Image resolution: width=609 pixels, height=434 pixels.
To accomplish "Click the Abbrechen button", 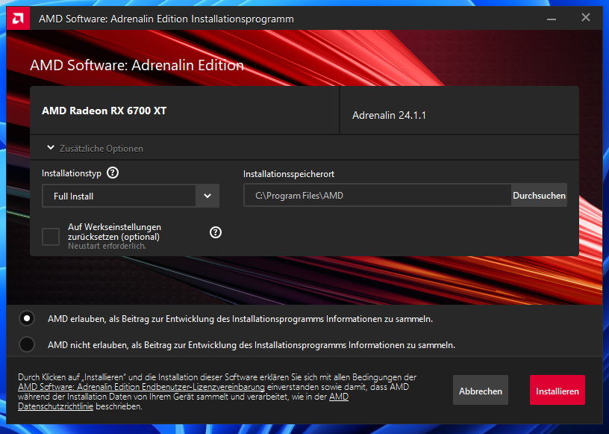I will (481, 390).
